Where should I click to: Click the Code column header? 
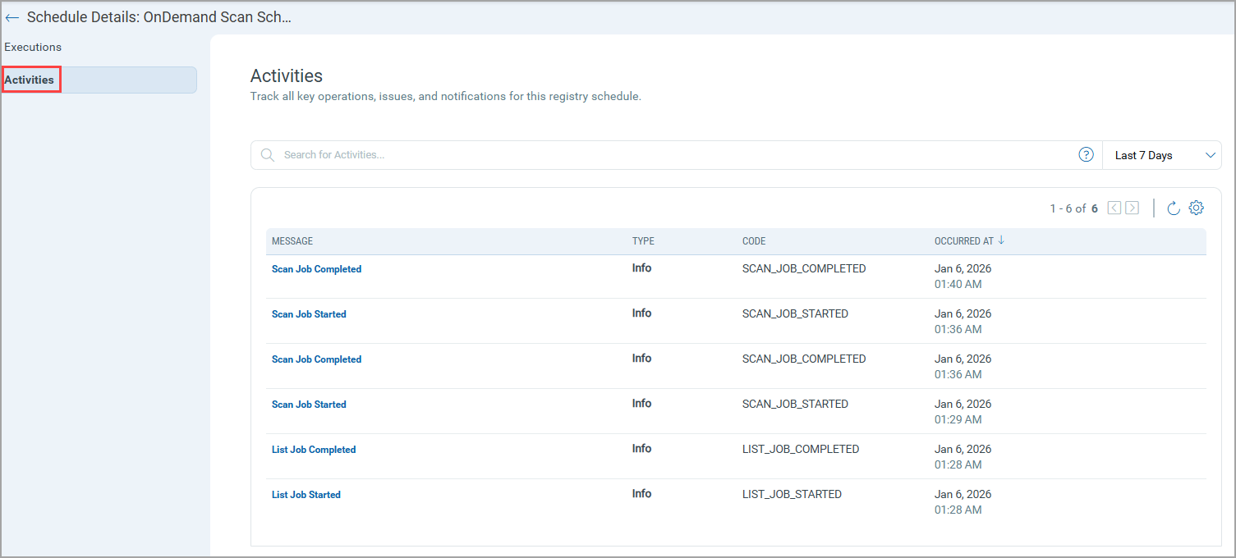click(x=754, y=241)
